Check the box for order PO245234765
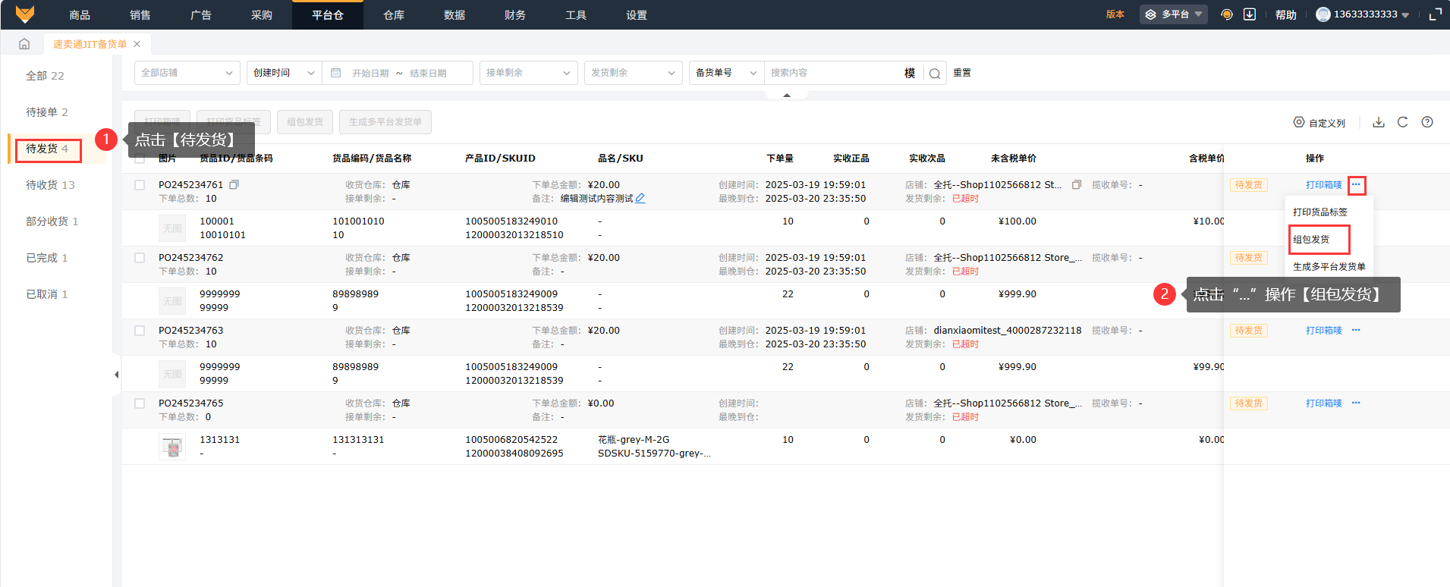1450x587 pixels. pos(140,403)
